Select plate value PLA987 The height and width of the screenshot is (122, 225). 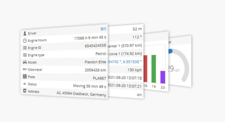click(99, 78)
